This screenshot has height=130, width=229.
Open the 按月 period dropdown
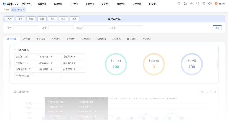[x=204, y=92]
